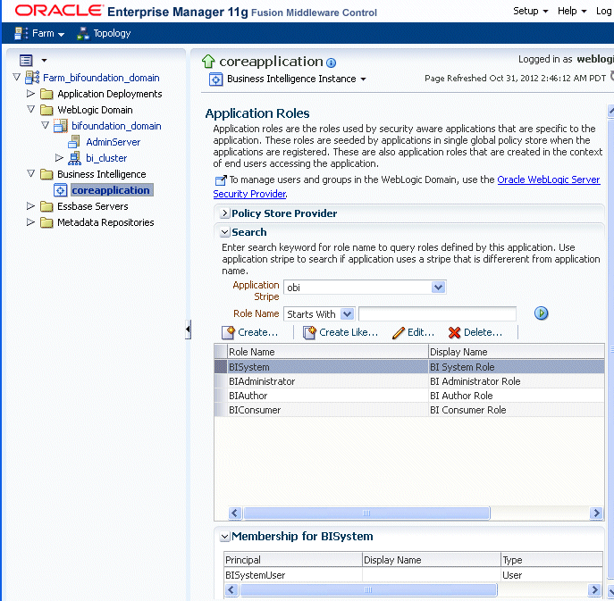This screenshot has width=614, height=601.
Task: Open bifoundation_domain link in tree
Action: (116, 126)
